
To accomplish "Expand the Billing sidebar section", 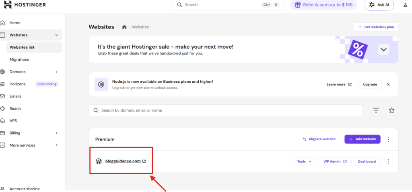I will (56, 133).
